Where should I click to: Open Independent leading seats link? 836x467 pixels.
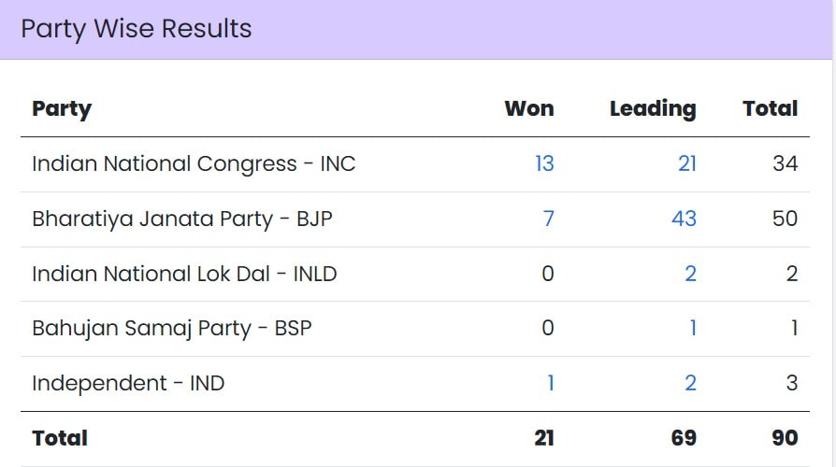[690, 383]
